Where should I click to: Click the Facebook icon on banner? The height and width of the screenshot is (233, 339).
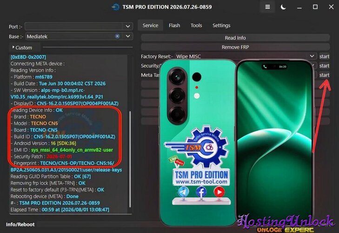(x=201, y=192)
